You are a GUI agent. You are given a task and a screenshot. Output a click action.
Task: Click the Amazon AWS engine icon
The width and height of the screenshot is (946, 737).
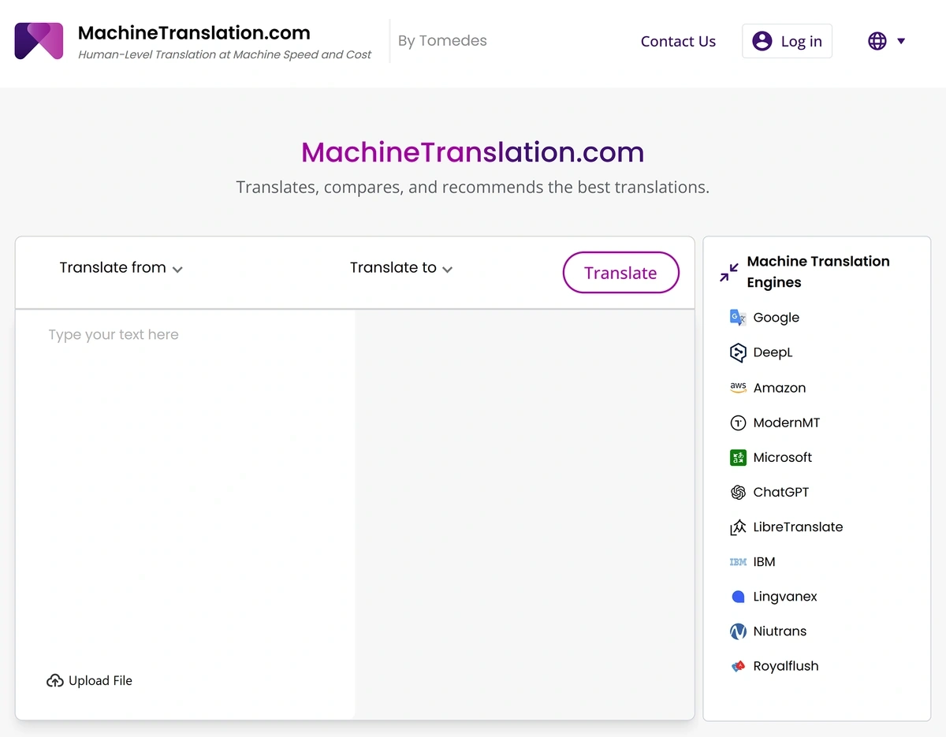pyautogui.click(x=738, y=388)
